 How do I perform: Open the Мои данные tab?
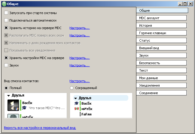(161, 78)
